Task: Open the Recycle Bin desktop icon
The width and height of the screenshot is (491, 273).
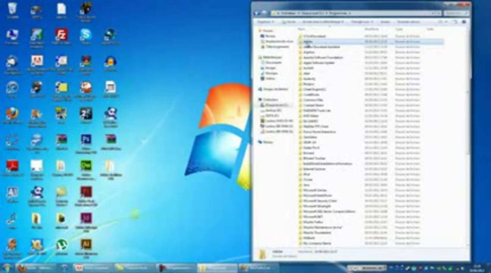Action: point(13,10)
